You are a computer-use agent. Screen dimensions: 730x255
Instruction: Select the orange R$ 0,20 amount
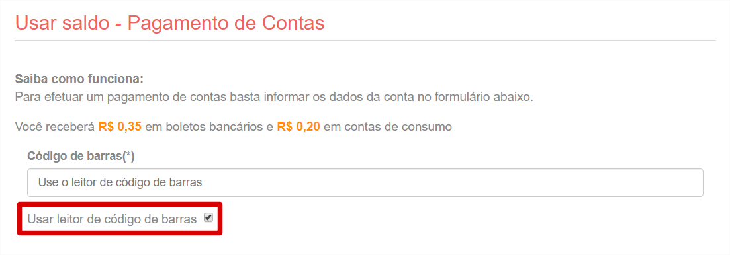(x=298, y=127)
